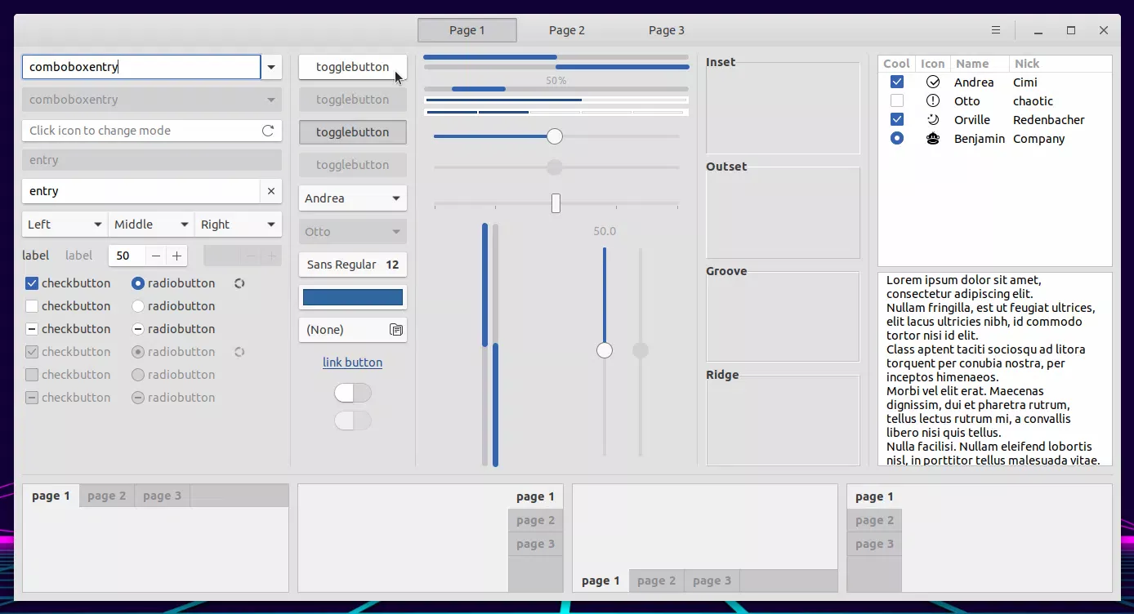The height and width of the screenshot is (614, 1134).
Task: Click the crescent moon icon beside Orville
Action: tap(932, 120)
